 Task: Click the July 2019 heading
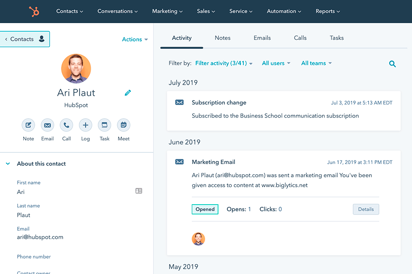(x=183, y=83)
